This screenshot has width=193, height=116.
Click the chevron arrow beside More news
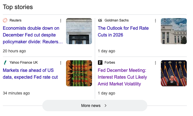coord(106,106)
